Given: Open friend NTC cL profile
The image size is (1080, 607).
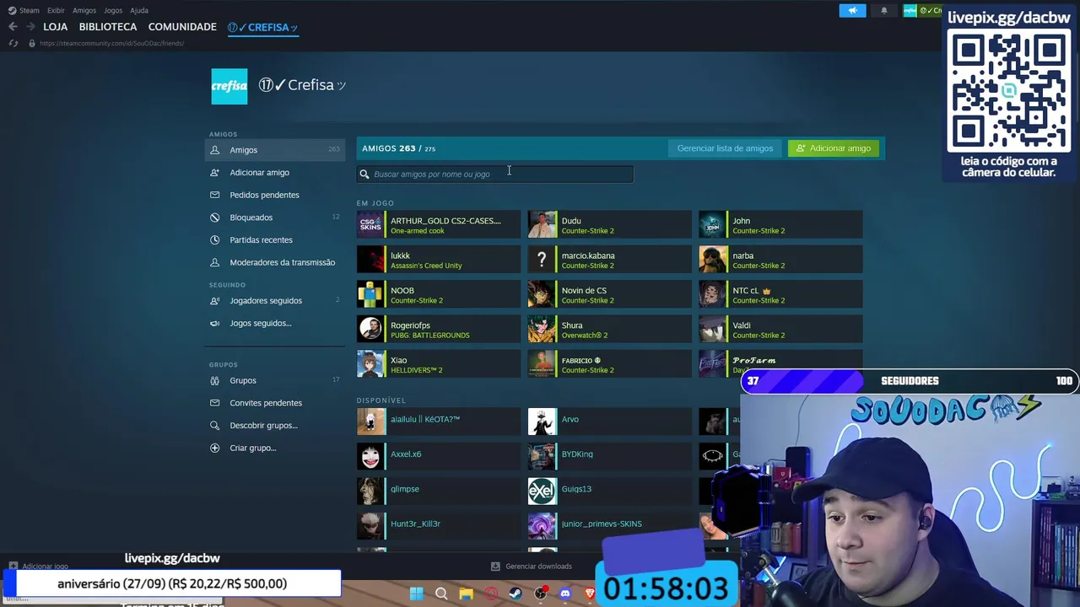Looking at the screenshot, I should tap(780, 294).
